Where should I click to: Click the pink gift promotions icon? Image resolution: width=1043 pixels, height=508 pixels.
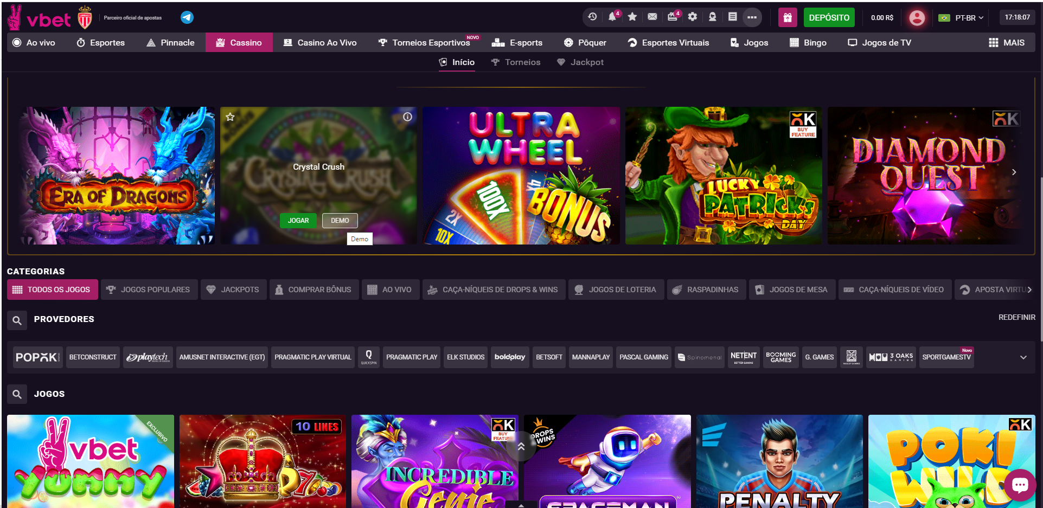click(788, 17)
